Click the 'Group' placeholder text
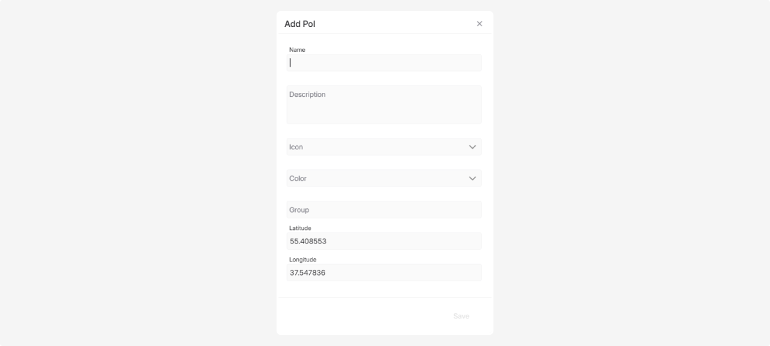770x346 pixels. tap(299, 210)
